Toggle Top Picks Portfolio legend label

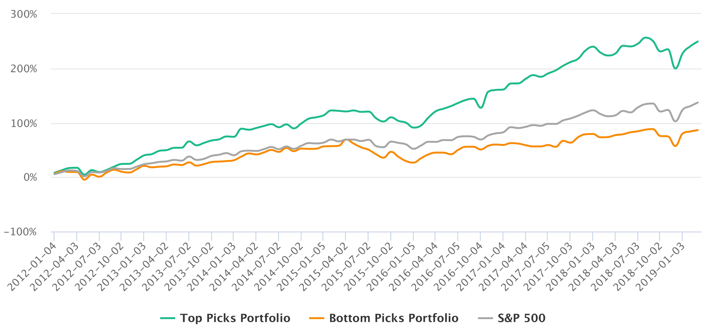(x=235, y=318)
